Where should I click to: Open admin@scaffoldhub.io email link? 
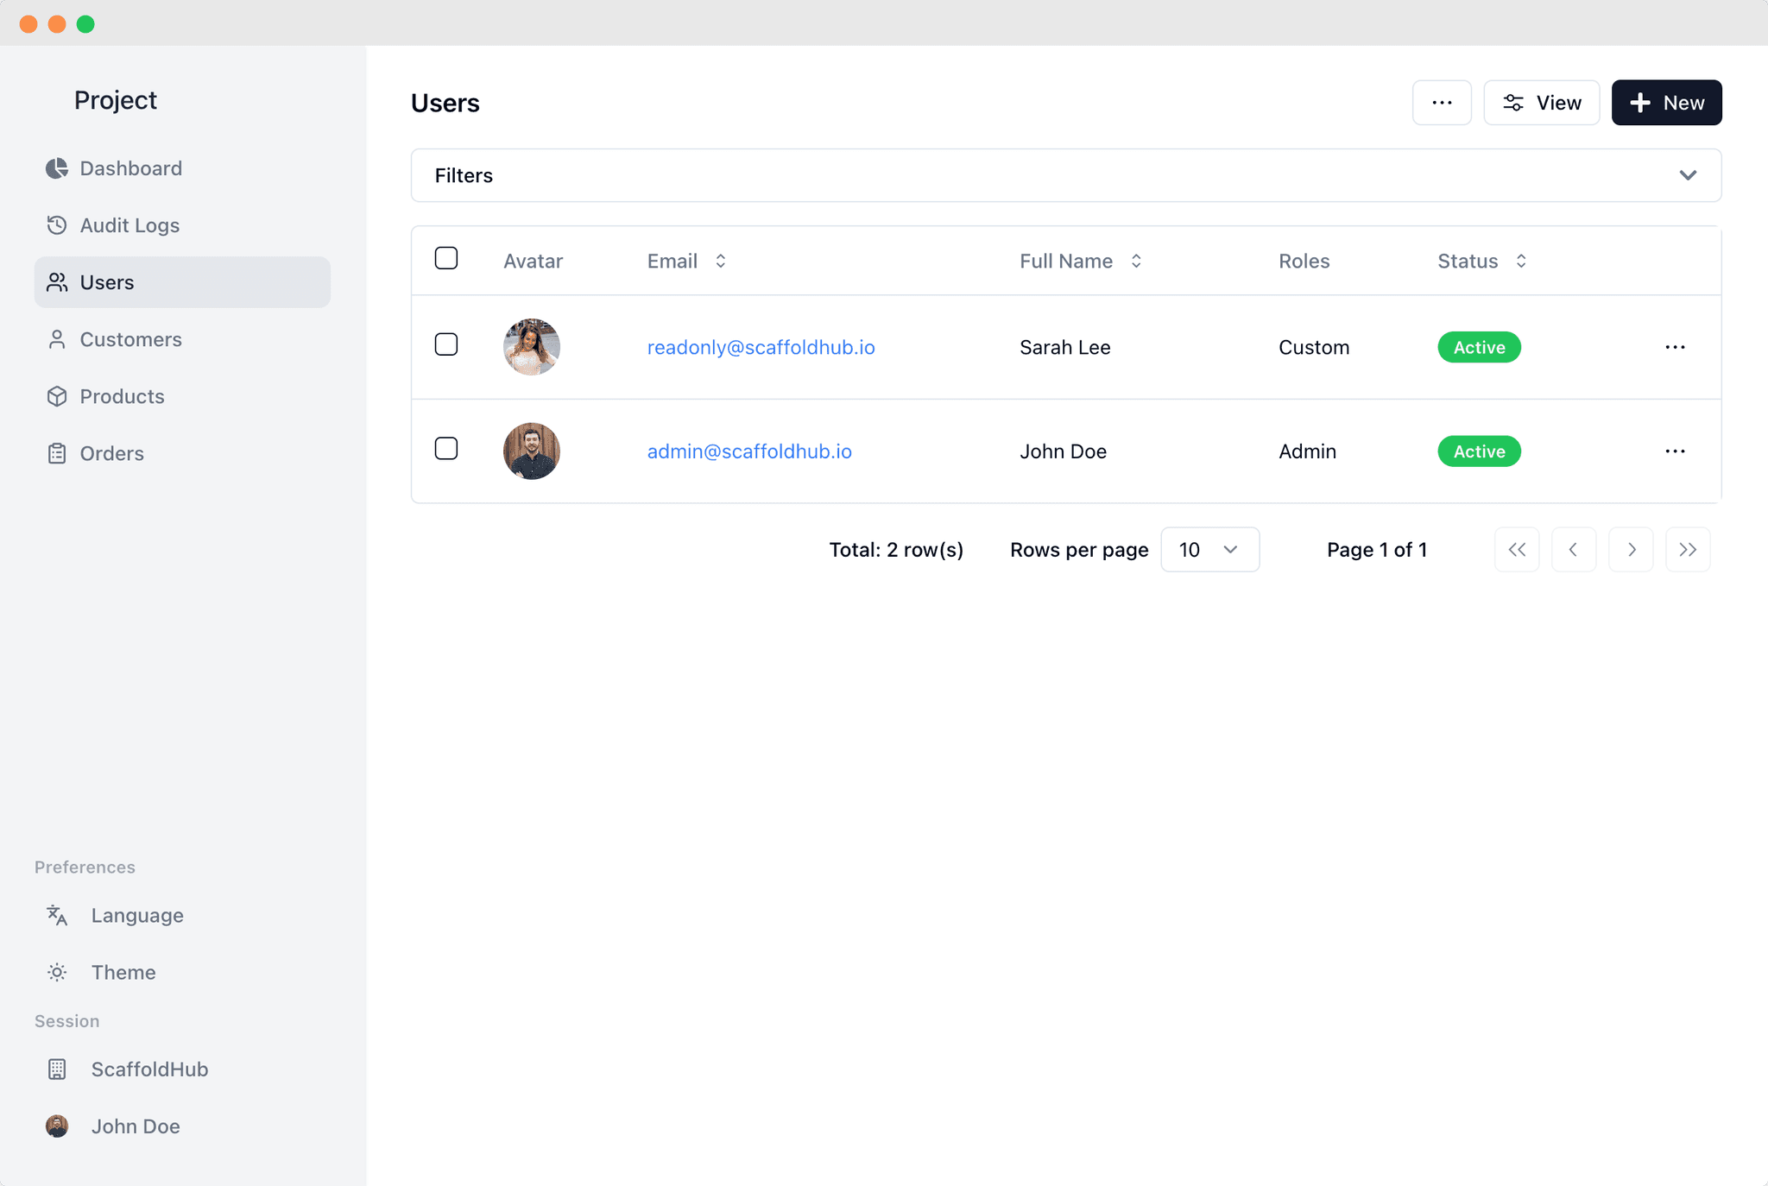coord(749,451)
